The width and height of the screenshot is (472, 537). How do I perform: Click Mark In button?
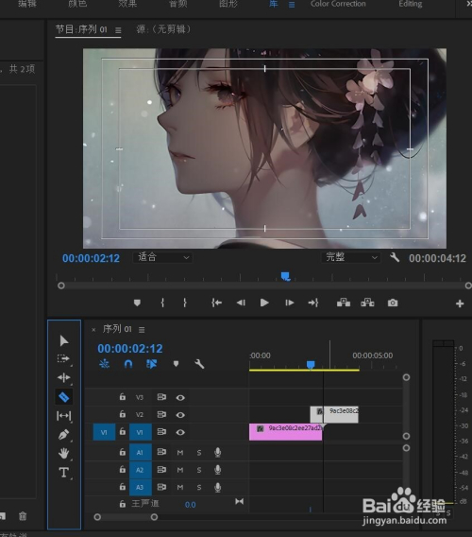click(x=162, y=303)
